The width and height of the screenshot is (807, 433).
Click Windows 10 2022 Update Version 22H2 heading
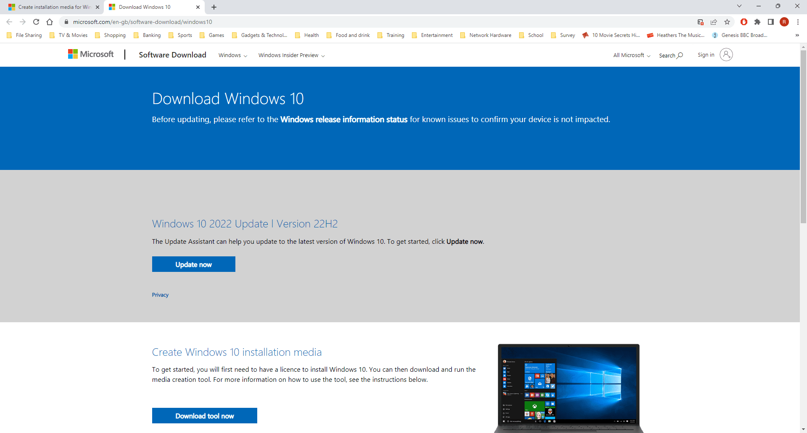(x=245, y=224)
